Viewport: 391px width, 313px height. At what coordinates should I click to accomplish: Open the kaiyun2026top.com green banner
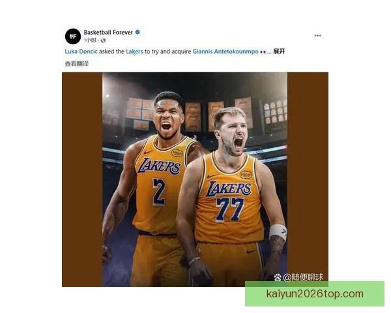(315, 294)
